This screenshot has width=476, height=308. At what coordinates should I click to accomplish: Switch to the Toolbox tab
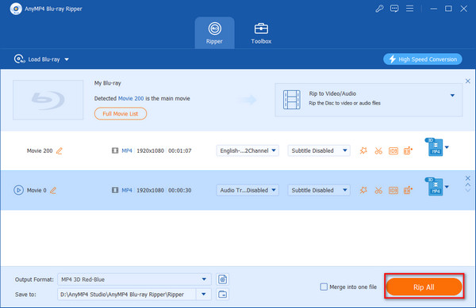(261, 33)
